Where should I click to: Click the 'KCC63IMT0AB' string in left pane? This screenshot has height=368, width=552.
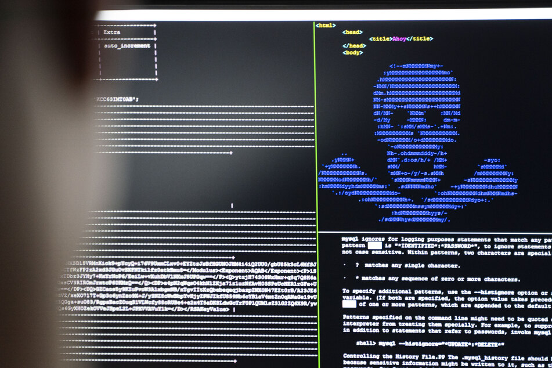coord(116,99)
